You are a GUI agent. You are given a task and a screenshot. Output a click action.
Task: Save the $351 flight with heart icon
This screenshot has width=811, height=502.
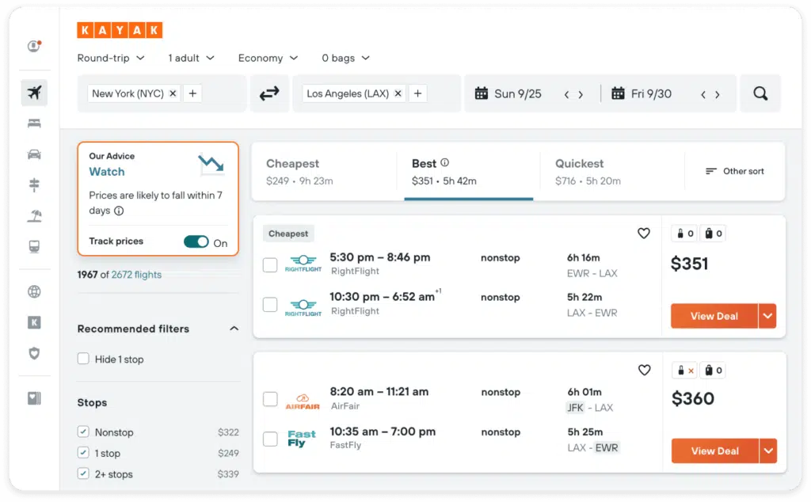point(643,233)
